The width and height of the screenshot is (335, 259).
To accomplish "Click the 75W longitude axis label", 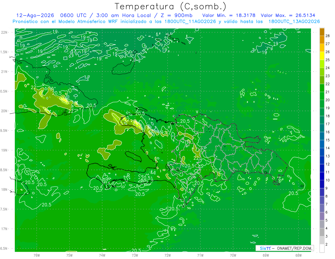I will pyautogui.click(x=69, y=255).
